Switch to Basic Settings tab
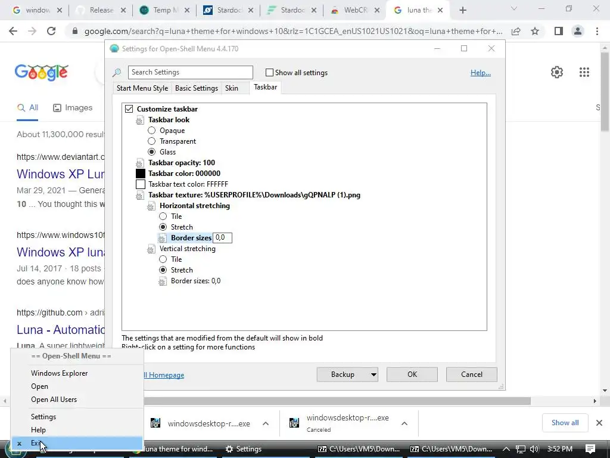This screenshot has width=610, height=458. point(197,88)
